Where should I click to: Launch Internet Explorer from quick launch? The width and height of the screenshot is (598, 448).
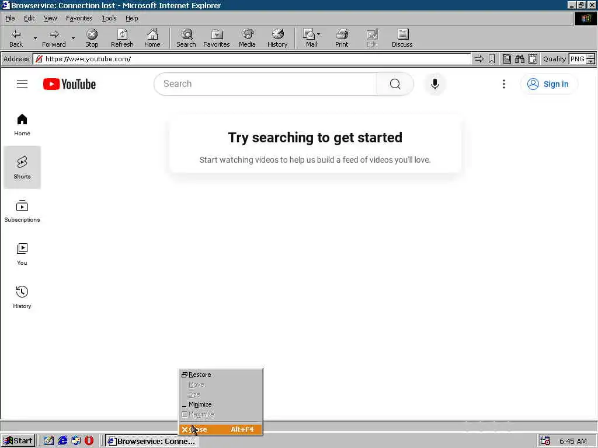(x=62, y=441)
